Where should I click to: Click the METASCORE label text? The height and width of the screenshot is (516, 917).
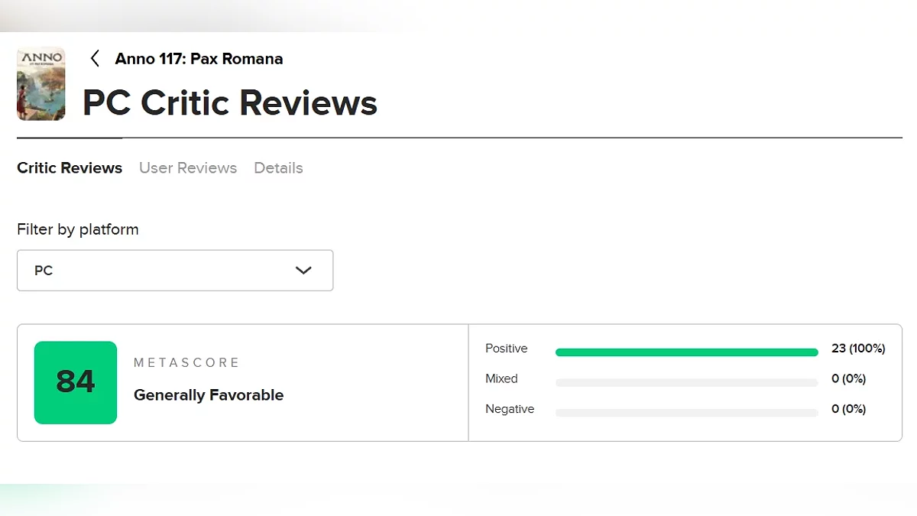tap(186, 362)
